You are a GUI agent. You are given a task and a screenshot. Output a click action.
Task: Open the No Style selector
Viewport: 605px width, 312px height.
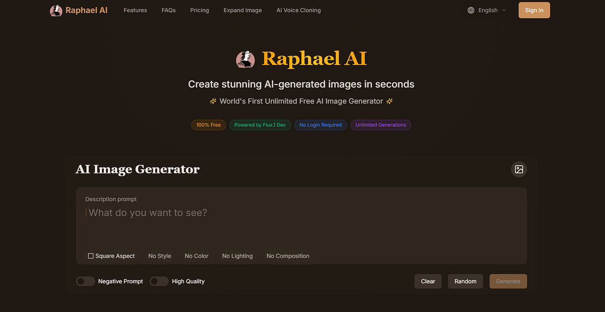160,256
